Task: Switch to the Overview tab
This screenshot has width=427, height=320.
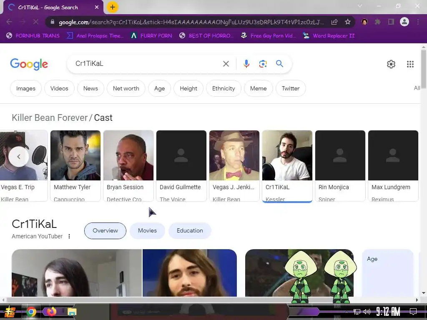Action: pos(105,231)
